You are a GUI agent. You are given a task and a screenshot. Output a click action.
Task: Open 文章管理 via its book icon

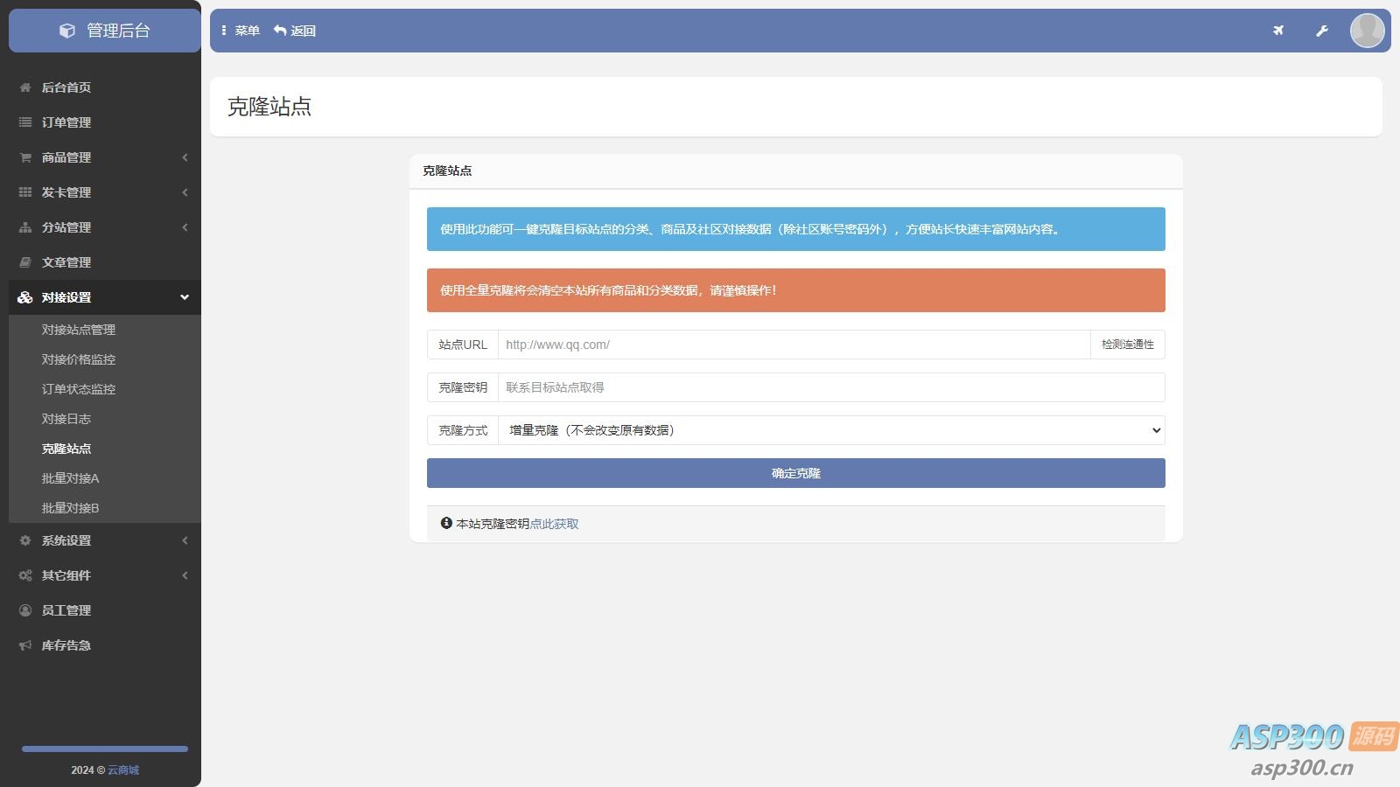click(25, 262)
